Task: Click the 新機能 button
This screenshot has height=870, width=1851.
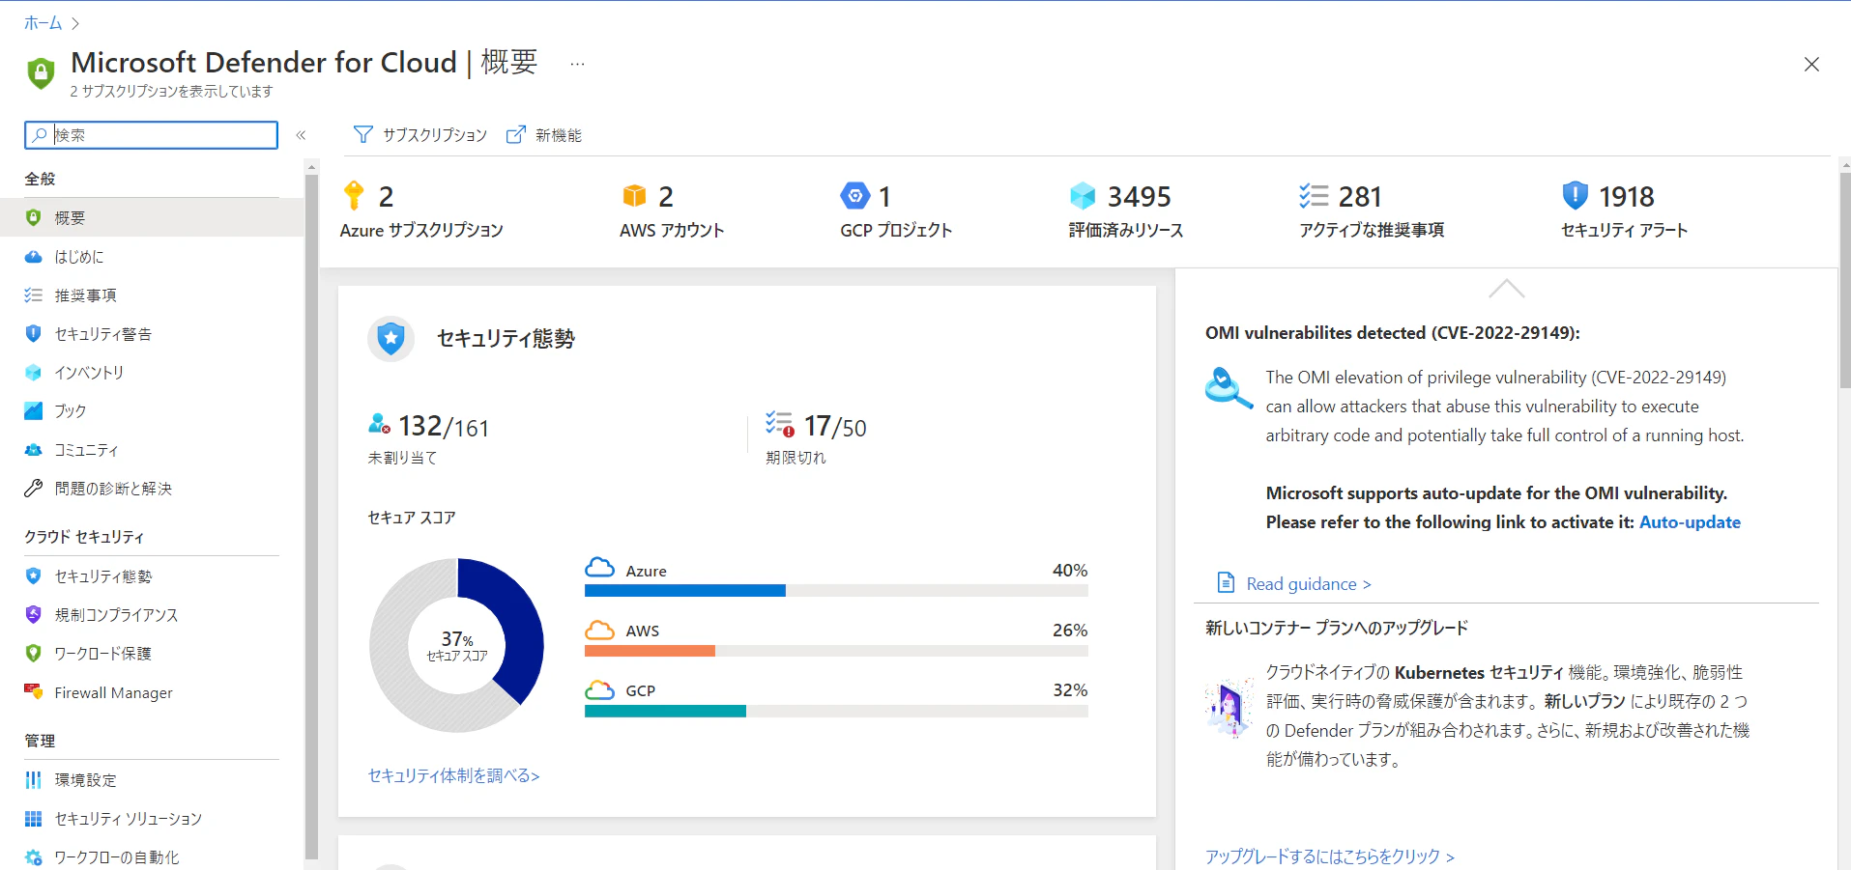Action: (x=544, y=134)
